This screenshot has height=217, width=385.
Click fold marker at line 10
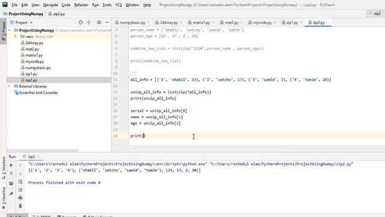click(129, 74)
